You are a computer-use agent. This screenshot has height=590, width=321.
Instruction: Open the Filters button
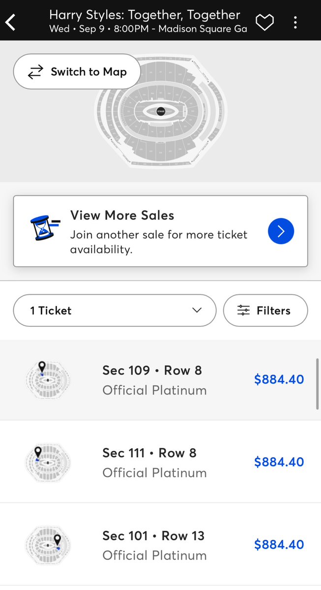[265, 311]
